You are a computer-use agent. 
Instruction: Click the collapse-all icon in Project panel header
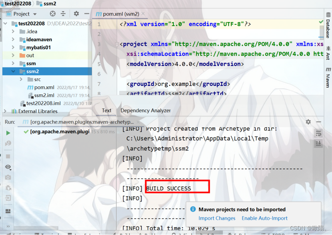63,13
